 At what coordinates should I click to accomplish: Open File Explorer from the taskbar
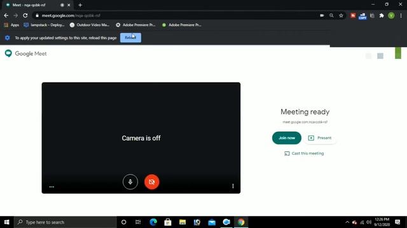(183, 222)
